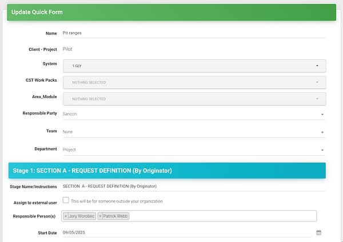Open the Team dropdown showing None

[194, 132]
